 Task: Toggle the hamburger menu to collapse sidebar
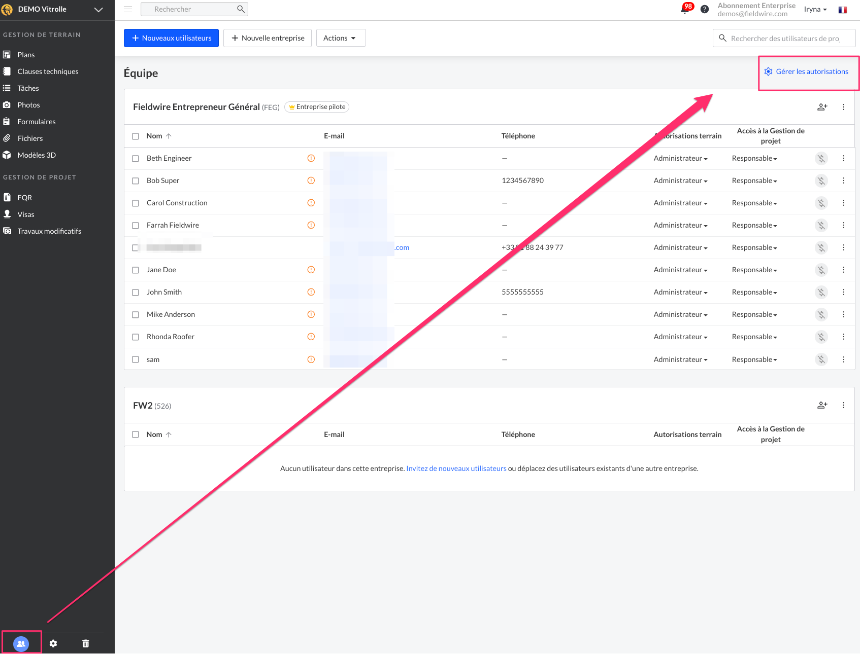click(128, 9)
